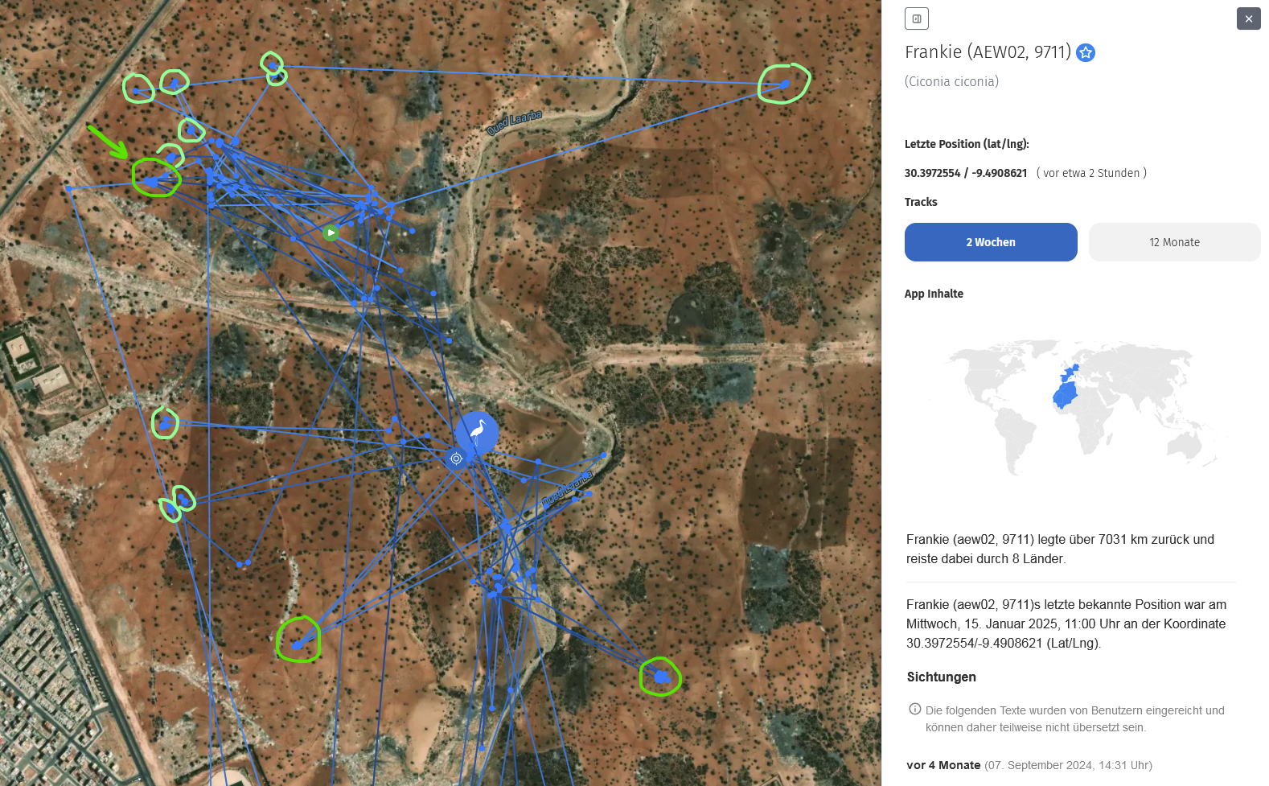Viewport: 1269px width, 786px height.
Task: Click the bottom-left circled track point
Action: point(298,644)
